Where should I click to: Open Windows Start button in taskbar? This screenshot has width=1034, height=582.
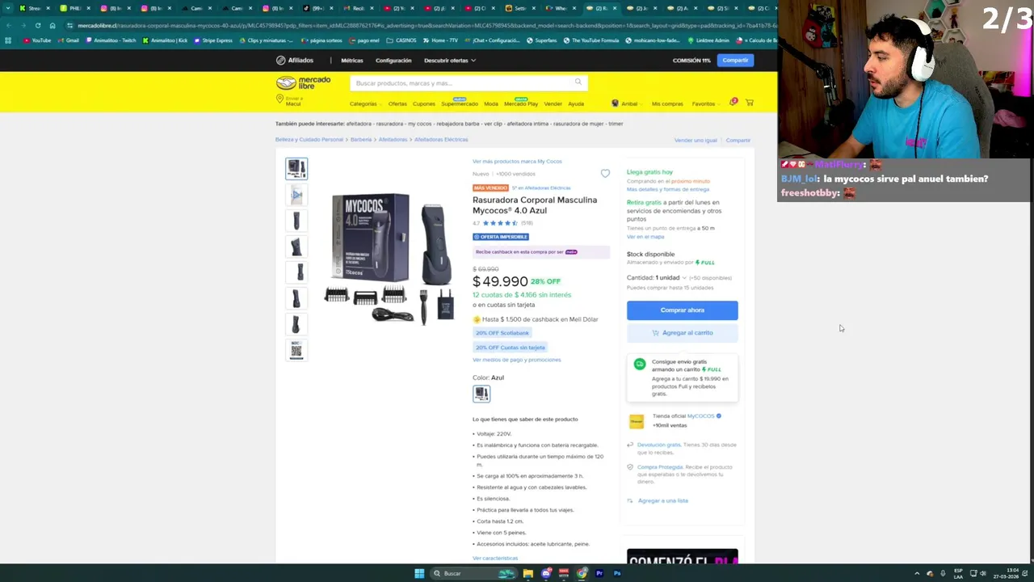pos(419,573)
